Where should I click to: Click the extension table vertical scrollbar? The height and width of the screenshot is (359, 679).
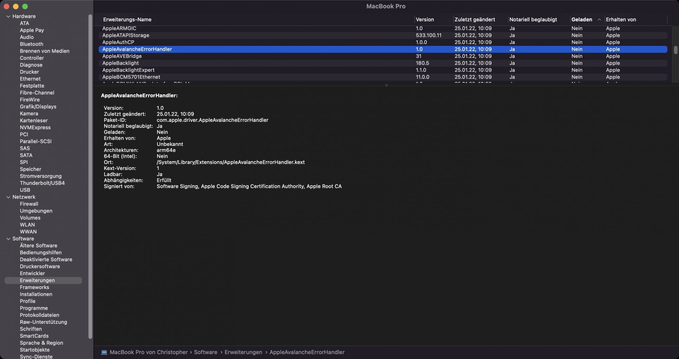point(676,50)
